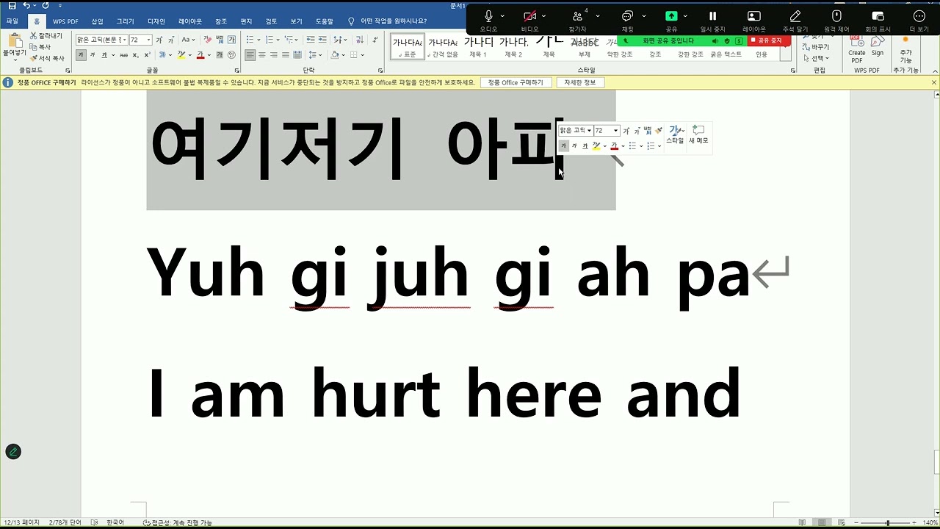
Task: Click the Paste (붙여넣기) icon in ribbon
Action: click(x=14, y=40)
